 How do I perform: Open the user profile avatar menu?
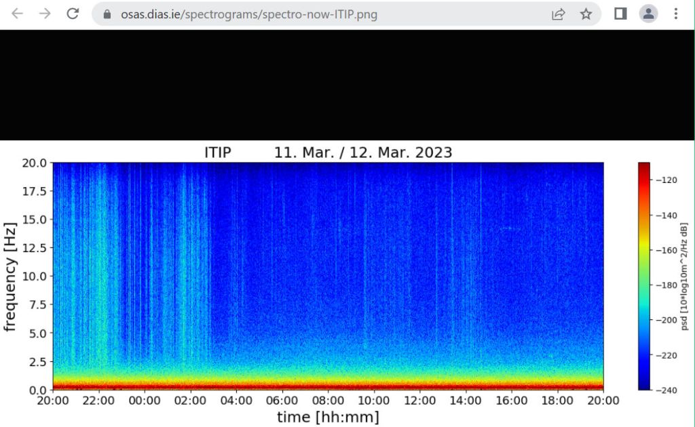[649, 14]
